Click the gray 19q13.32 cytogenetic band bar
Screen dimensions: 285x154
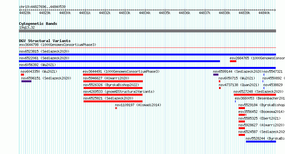147,31
